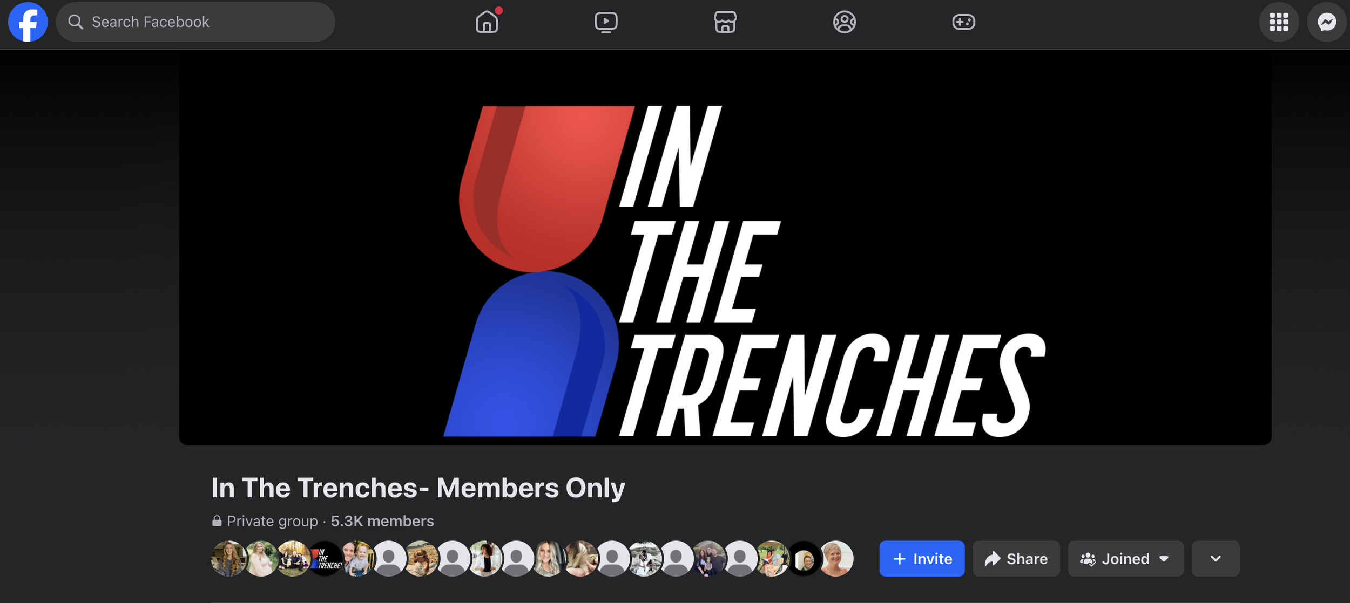Click the In The Trenches logo member avatar

[326, 559]
